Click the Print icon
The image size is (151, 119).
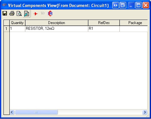(12, 14)
